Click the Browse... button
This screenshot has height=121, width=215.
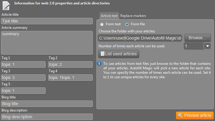198,38
